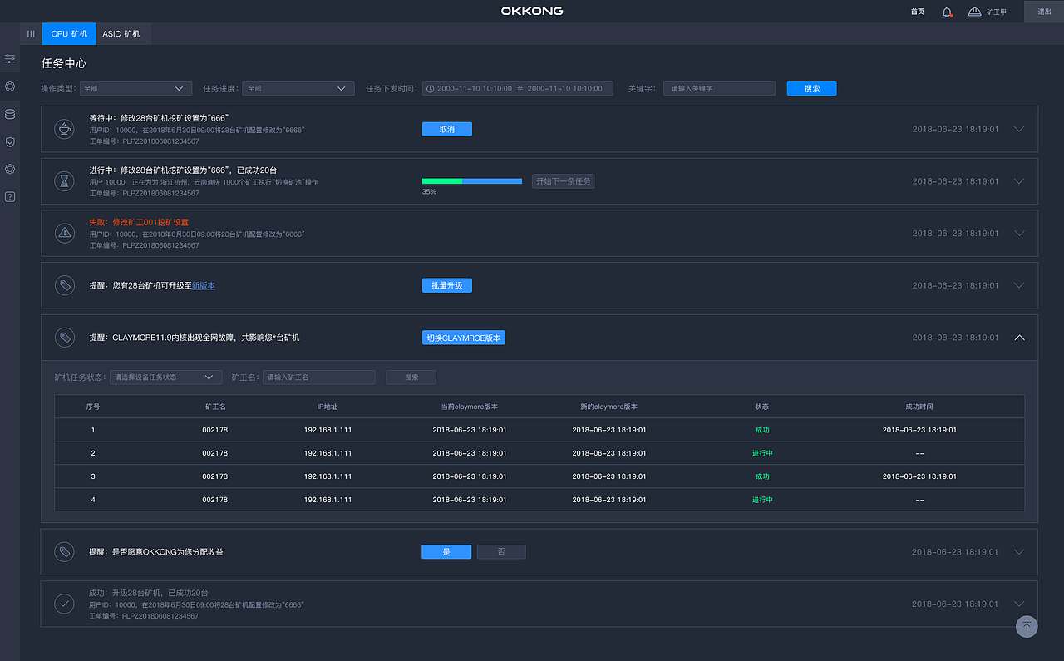The image size is (1064, 661).
Task: Switch to the ASIC 矿机 tab
Action: click(123, 34)
